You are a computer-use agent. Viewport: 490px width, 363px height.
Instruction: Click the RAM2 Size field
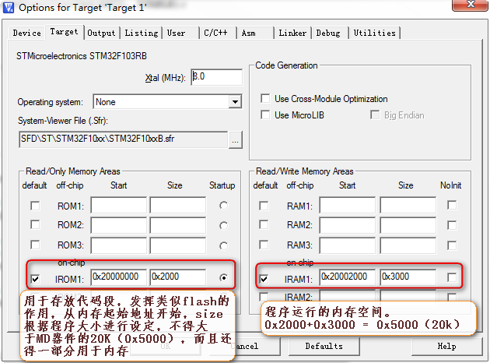pos(408,225)
